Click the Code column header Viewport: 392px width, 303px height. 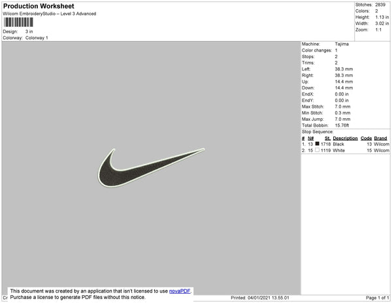tap(367, 138)
